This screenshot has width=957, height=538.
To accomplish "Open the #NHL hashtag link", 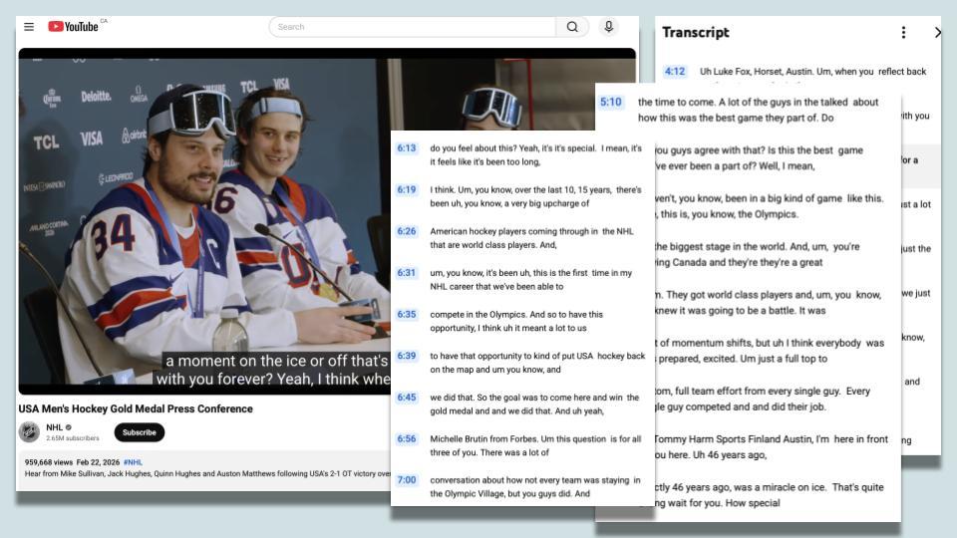I will pos(133,462).
